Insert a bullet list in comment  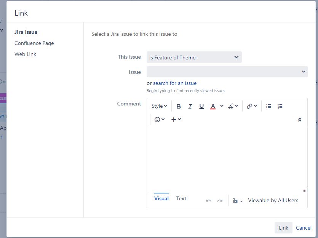pyautogui.click(x=268, y=106)
